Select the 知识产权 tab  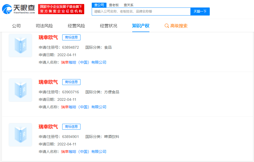pos(141,26)
